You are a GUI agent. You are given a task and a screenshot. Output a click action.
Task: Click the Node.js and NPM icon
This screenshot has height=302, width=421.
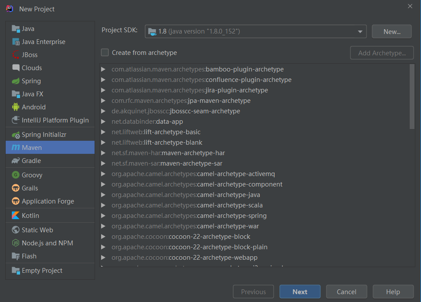point(16,243)
